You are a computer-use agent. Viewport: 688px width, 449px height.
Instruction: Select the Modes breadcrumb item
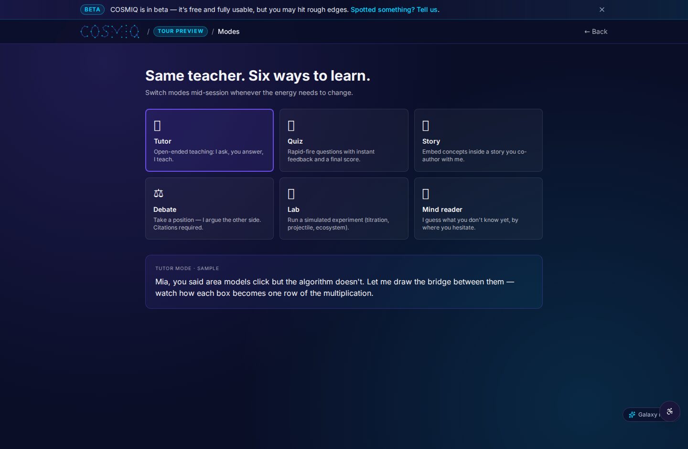(229, 31)
